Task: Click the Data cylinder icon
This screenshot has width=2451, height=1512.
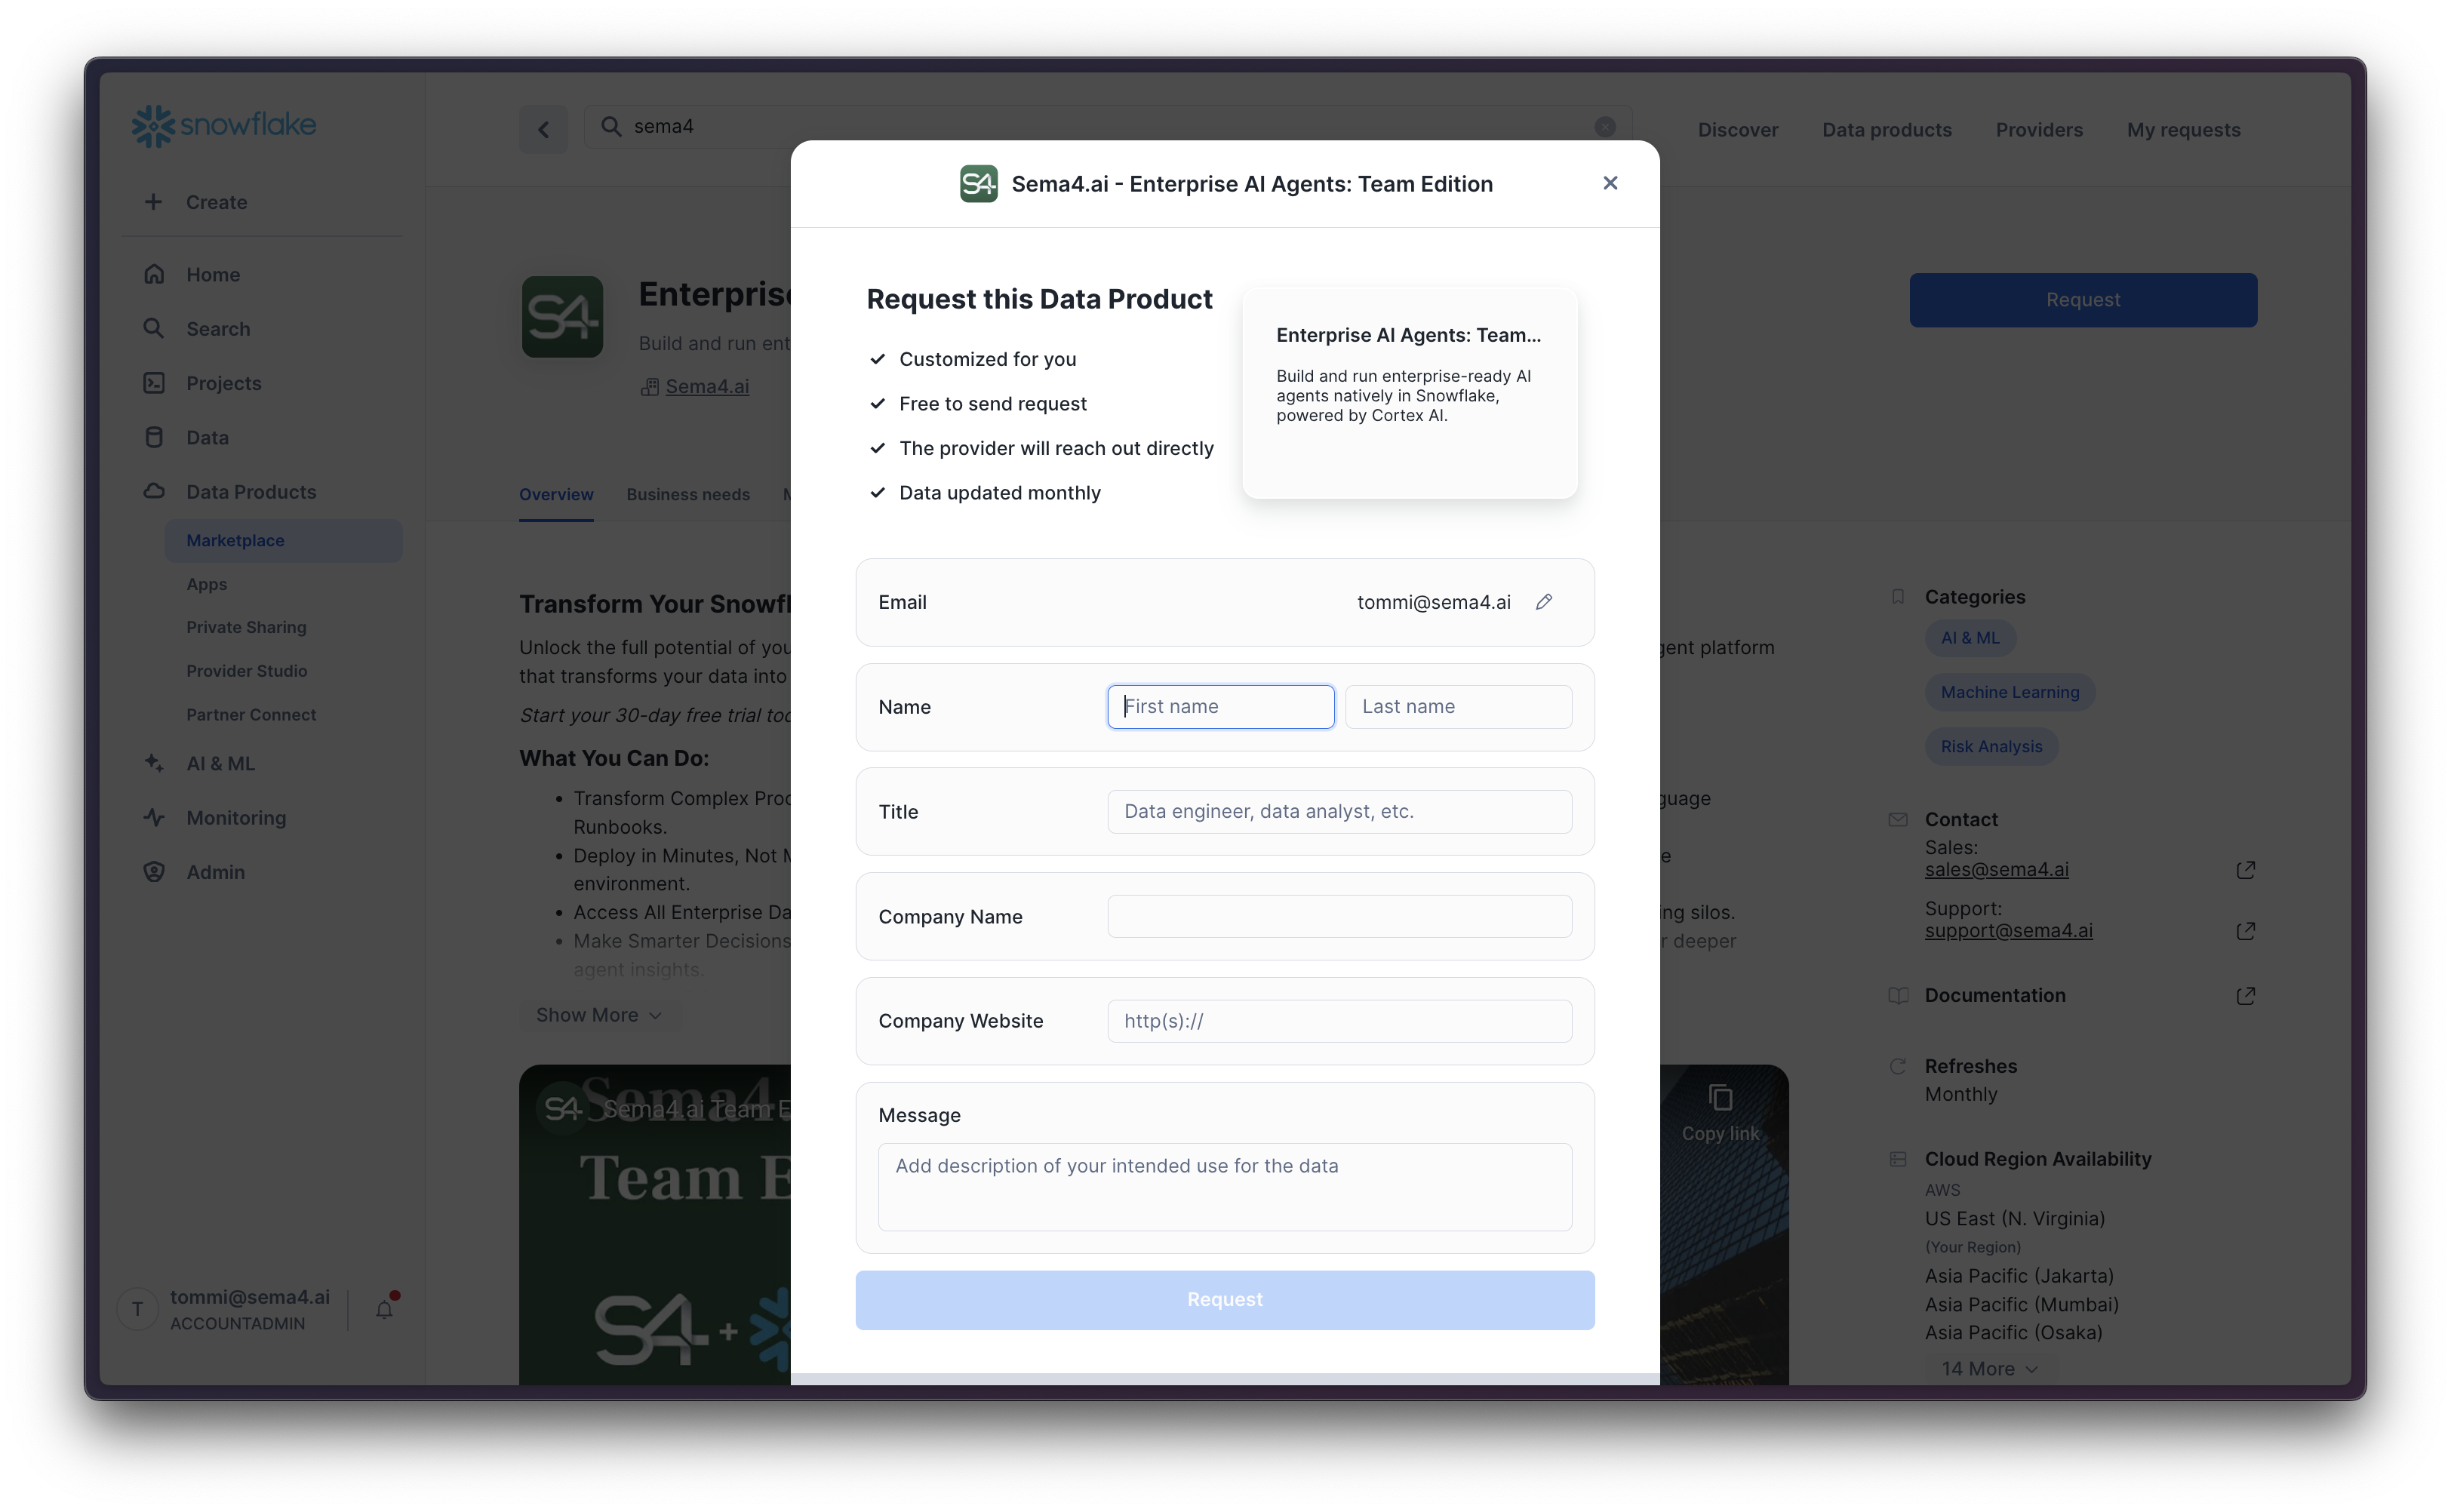Action: coord(153,437)
